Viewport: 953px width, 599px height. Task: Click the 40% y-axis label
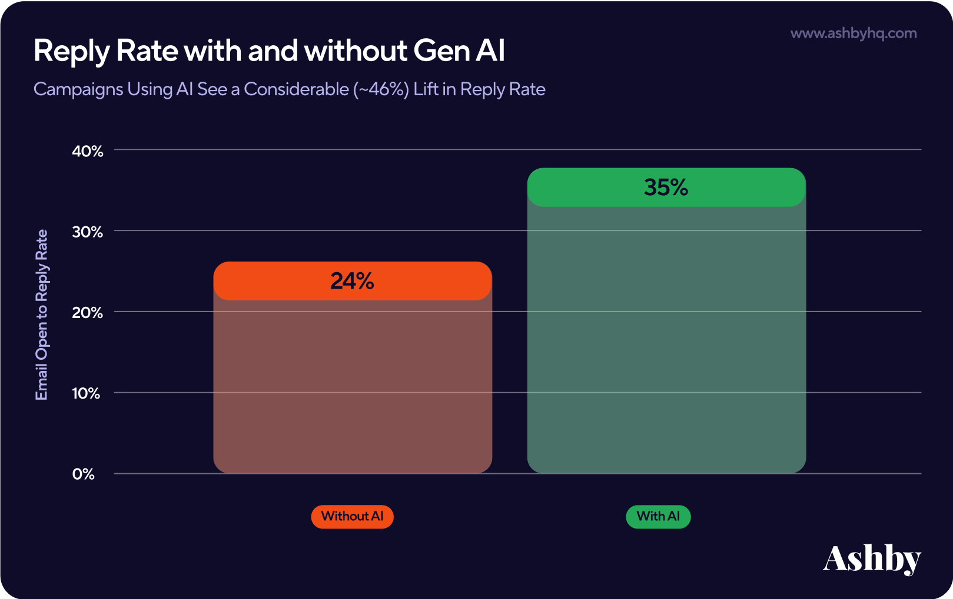coord(88,151)
